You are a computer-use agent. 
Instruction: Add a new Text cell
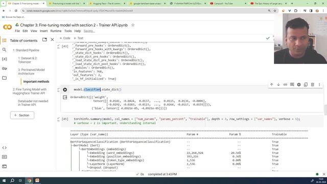[78, 38]
